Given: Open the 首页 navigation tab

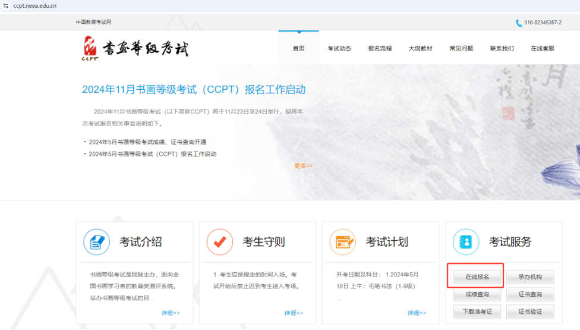Looking at the screenshot, I should (x=298, y=48).
